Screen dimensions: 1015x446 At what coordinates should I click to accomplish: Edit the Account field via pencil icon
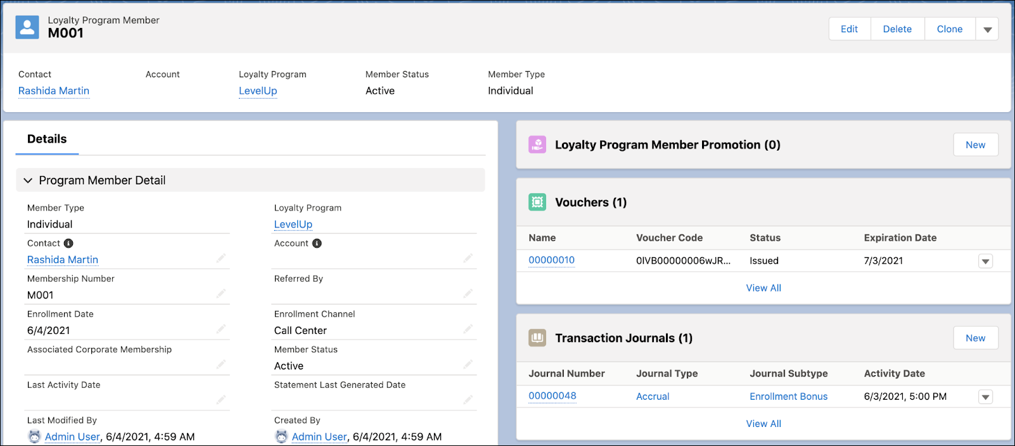(x=468, y=258)
